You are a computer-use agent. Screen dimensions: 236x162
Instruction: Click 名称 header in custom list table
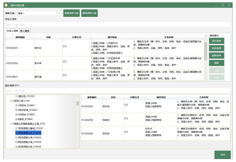48,37
